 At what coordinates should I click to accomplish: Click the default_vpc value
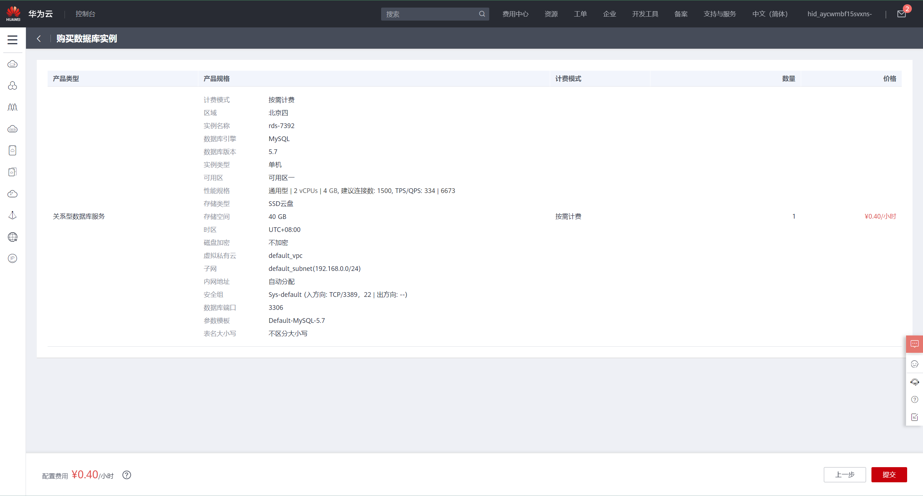285,256
